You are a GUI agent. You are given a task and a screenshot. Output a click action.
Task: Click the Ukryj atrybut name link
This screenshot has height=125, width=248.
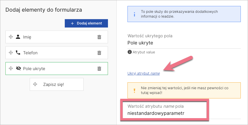click(143, 73)
